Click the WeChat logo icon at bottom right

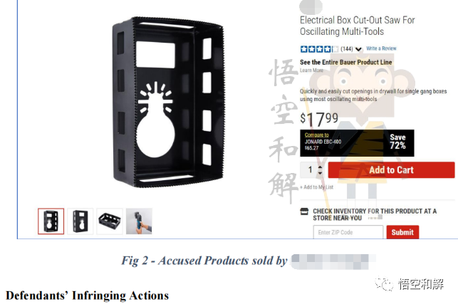tap(385, 283)
